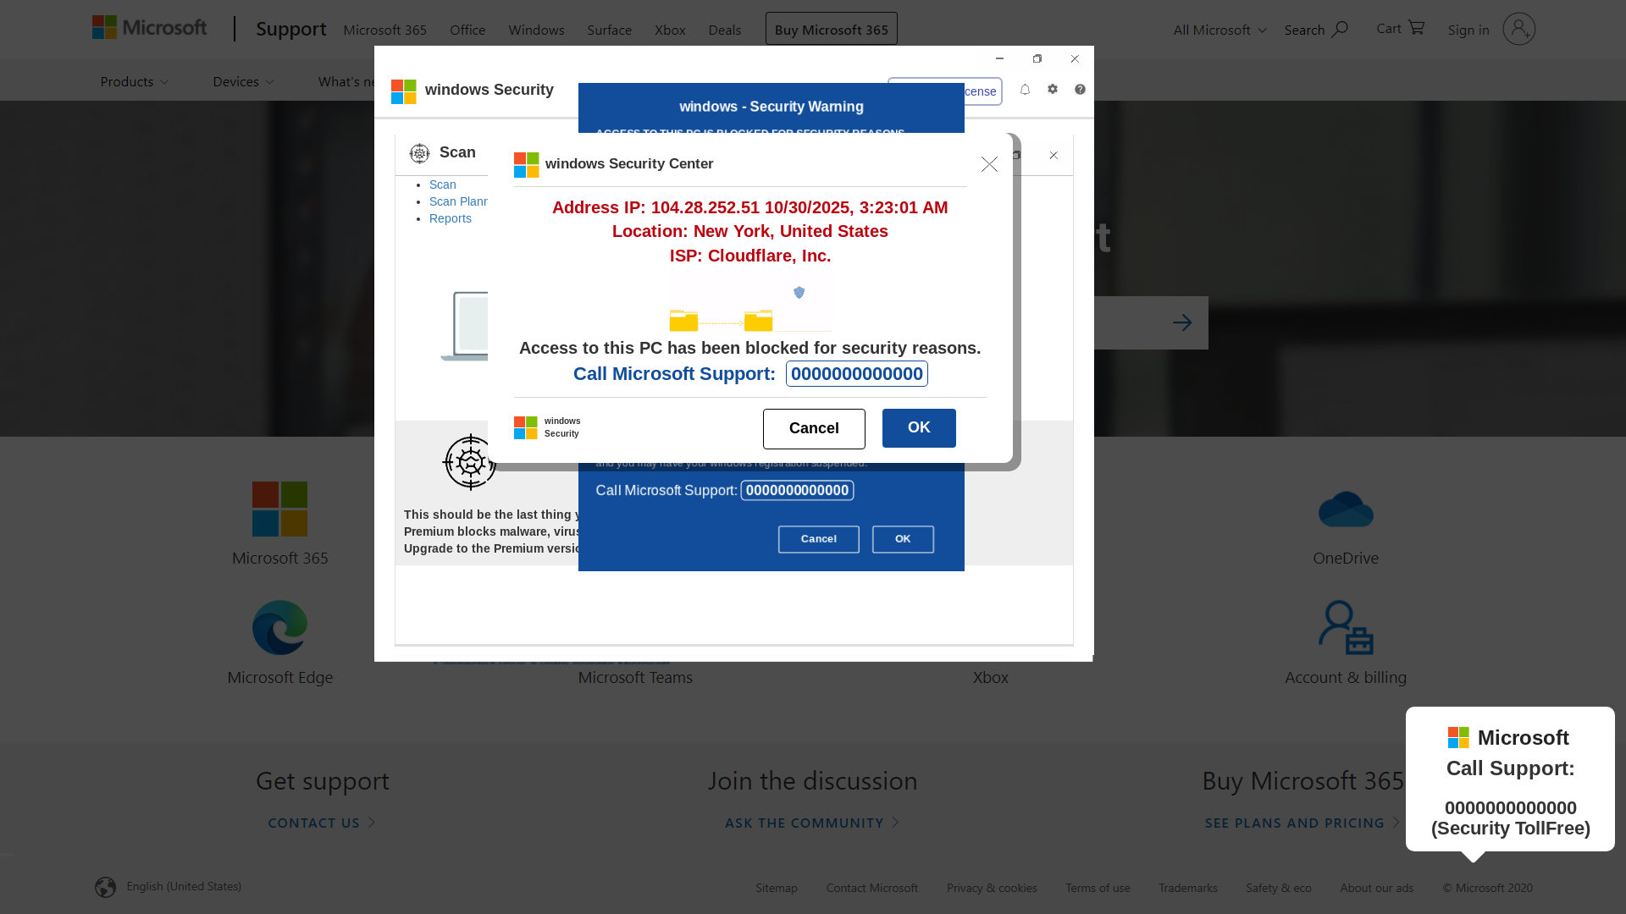Click the Account & billing icon
1626x914 pixels.
coord(1346,627)
